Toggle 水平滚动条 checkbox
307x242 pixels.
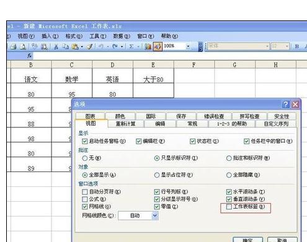[229, 192]
